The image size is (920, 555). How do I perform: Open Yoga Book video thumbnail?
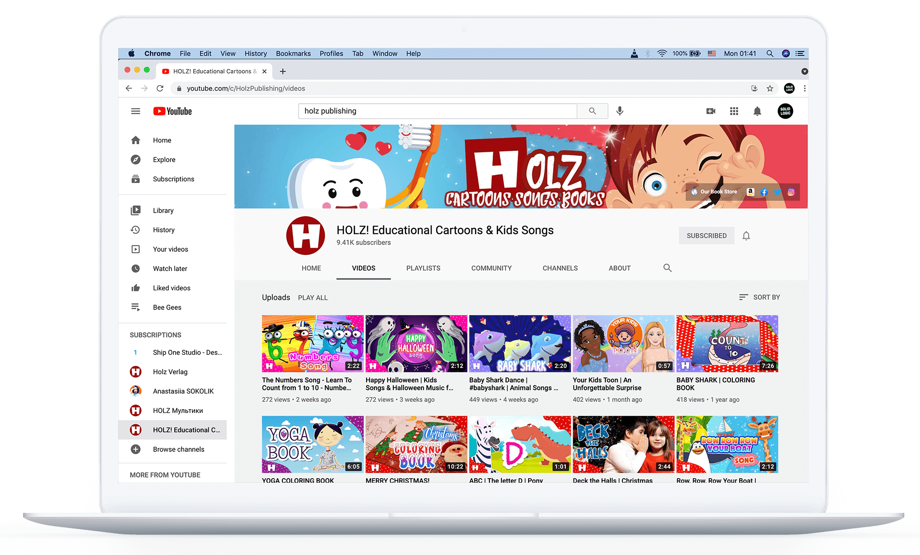tap(313, 444)
